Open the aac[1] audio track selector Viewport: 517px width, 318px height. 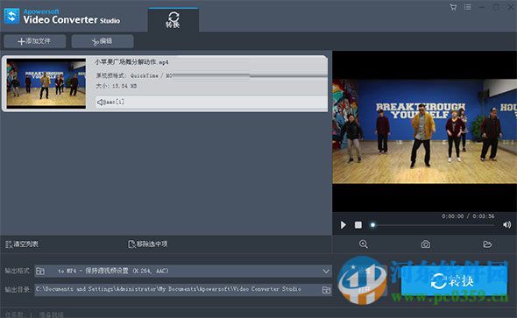point(211,102)
